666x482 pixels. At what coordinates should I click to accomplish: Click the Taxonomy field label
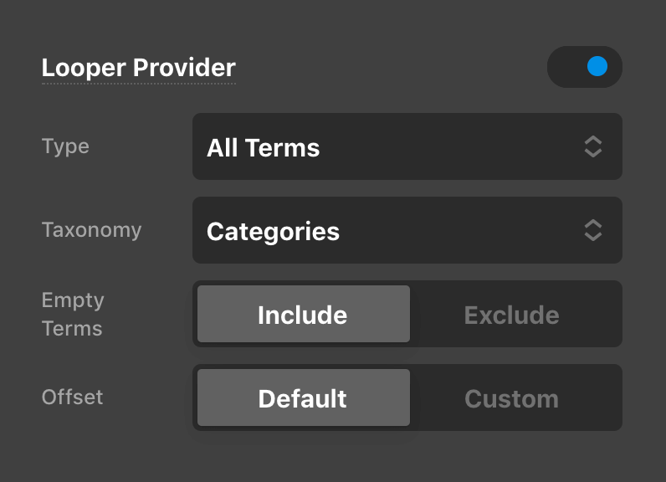[x=91, y=230]
